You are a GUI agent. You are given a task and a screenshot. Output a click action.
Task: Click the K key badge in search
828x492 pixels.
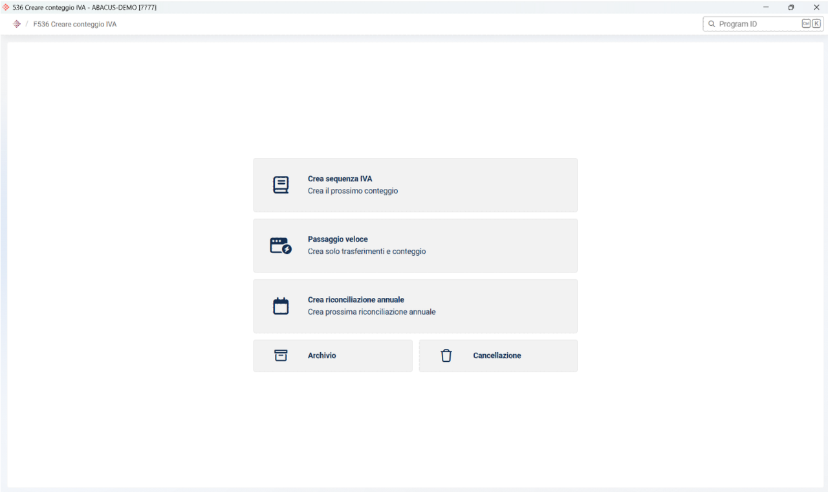[816, 24]
